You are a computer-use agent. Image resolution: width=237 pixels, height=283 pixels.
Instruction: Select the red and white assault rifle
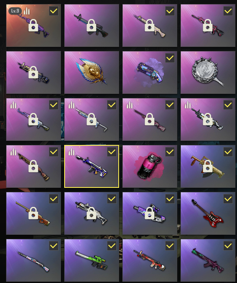coord(150,260)
